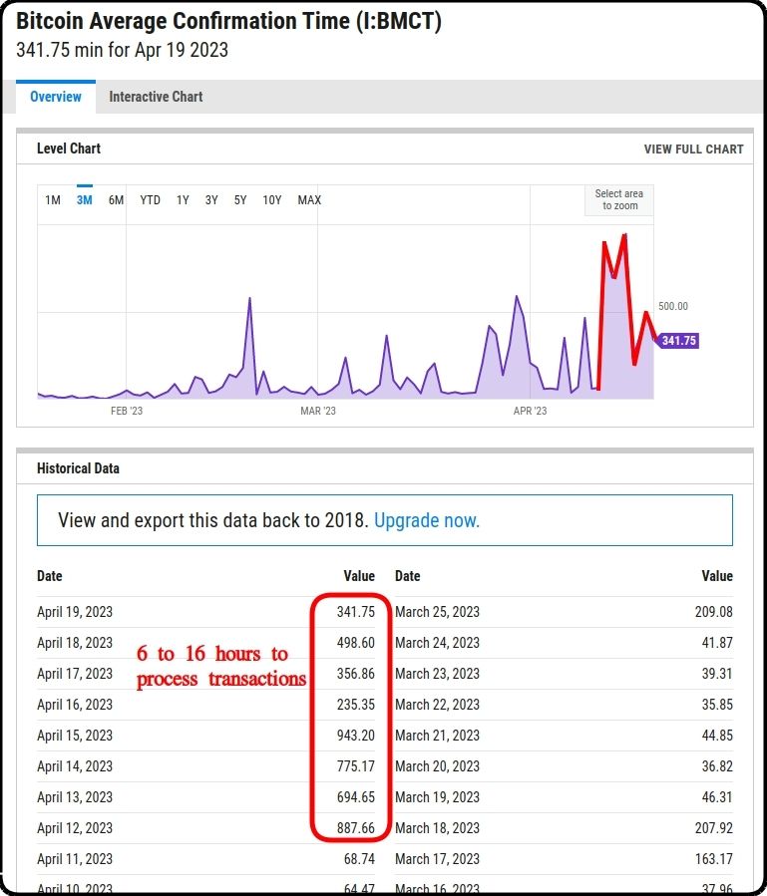Click the April 11, 2023 date cell
The image size is (767, 896).
(x=75, y=859)
